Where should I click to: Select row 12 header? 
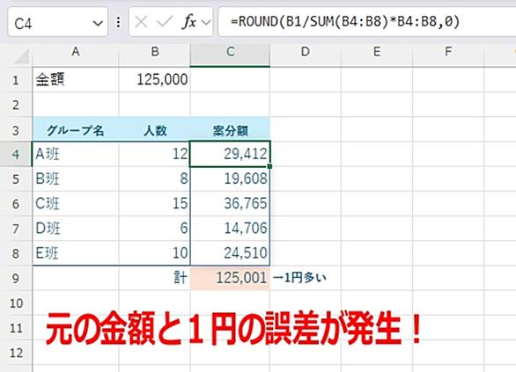(x=16, y=353)
